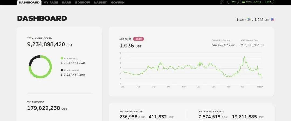The width and height of the screenshot is (291, 121).
Task: Click the ANC Market Cap value
Action: coord(250,45)
